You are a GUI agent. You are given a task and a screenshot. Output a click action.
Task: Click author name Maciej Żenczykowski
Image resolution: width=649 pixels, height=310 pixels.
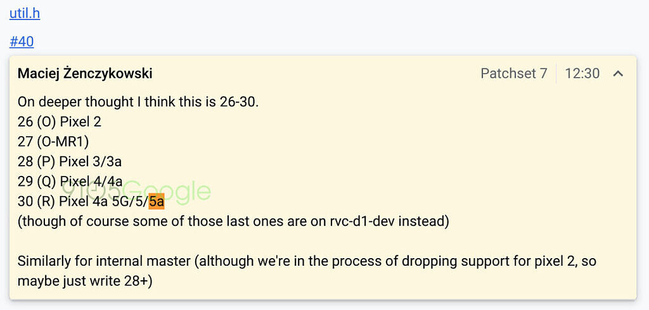(85, 73)
